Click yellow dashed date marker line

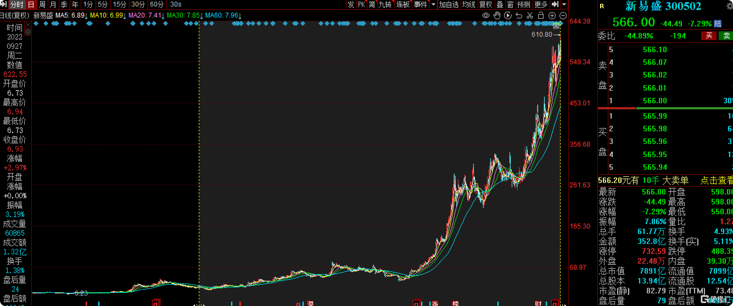pos(199,162)
